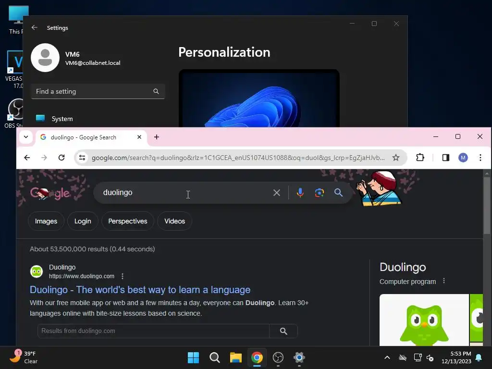The image size is (492, 369).
Task: Click the Duolingo owl favicon in result
Action: tap(37, 271)
